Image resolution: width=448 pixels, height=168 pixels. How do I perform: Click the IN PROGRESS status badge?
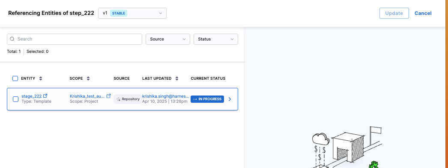[207, 99]
